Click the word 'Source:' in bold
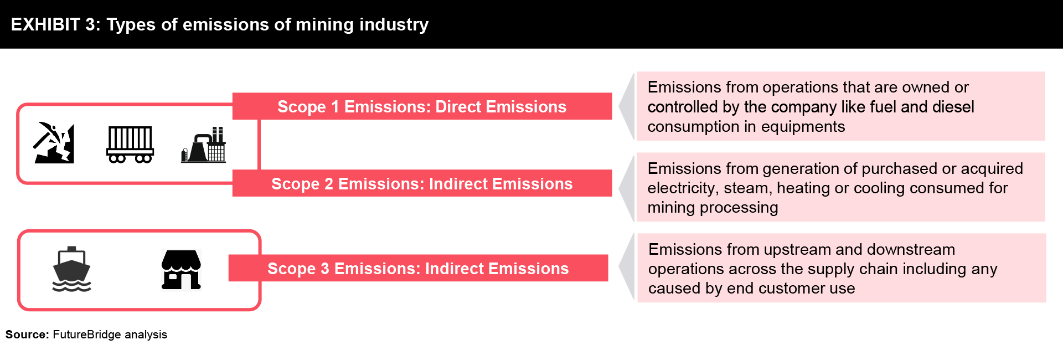The image size is (1063, 355). coord(27,335)
